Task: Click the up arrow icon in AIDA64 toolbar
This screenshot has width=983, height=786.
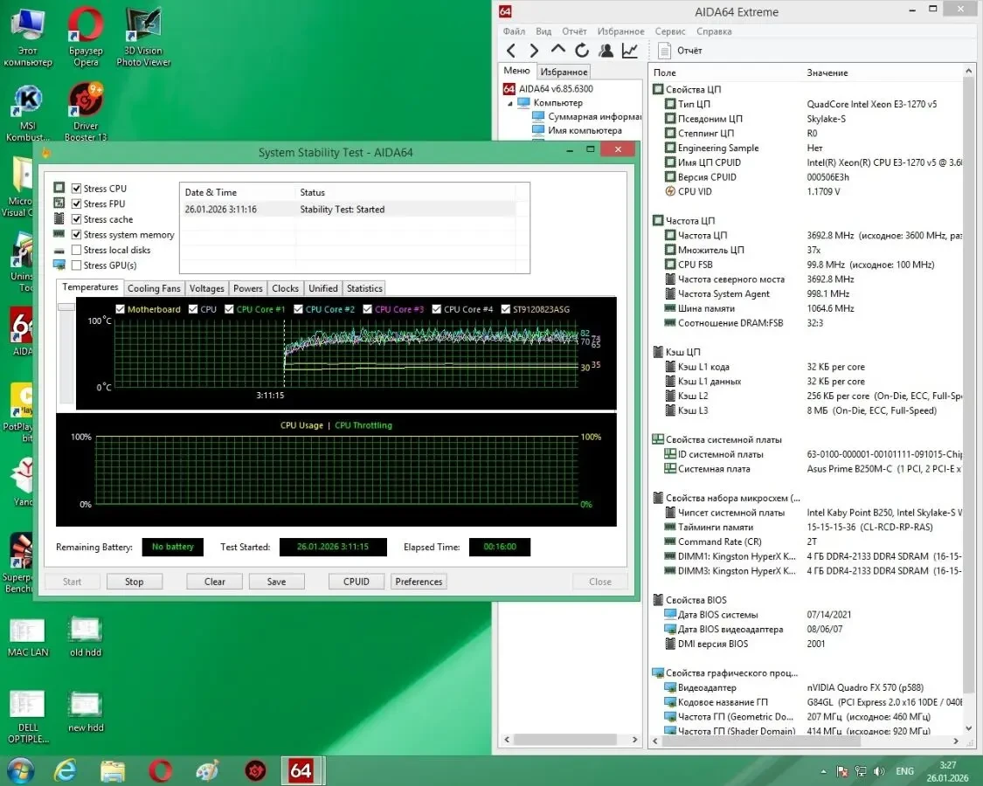Action: 557,50
